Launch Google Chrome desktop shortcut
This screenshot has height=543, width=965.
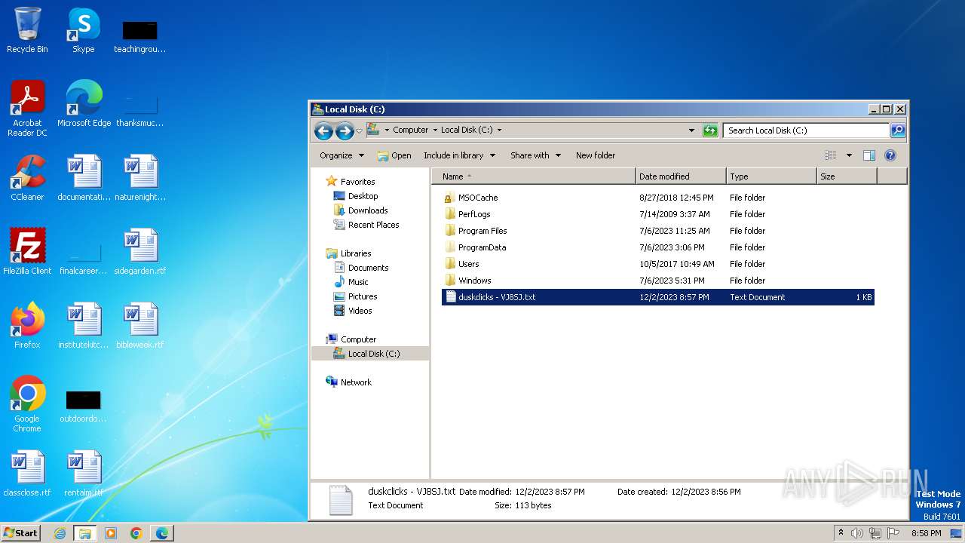click(x=27, y=404)
